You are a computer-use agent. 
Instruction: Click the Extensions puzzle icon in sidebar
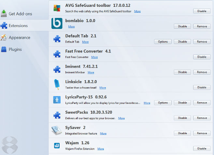click(x=4, y=25)
